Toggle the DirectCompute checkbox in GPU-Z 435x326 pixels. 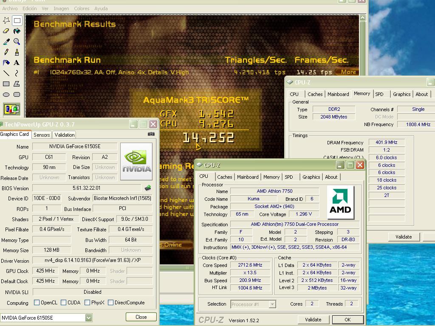pyautogui.click(x=111, y=302)
